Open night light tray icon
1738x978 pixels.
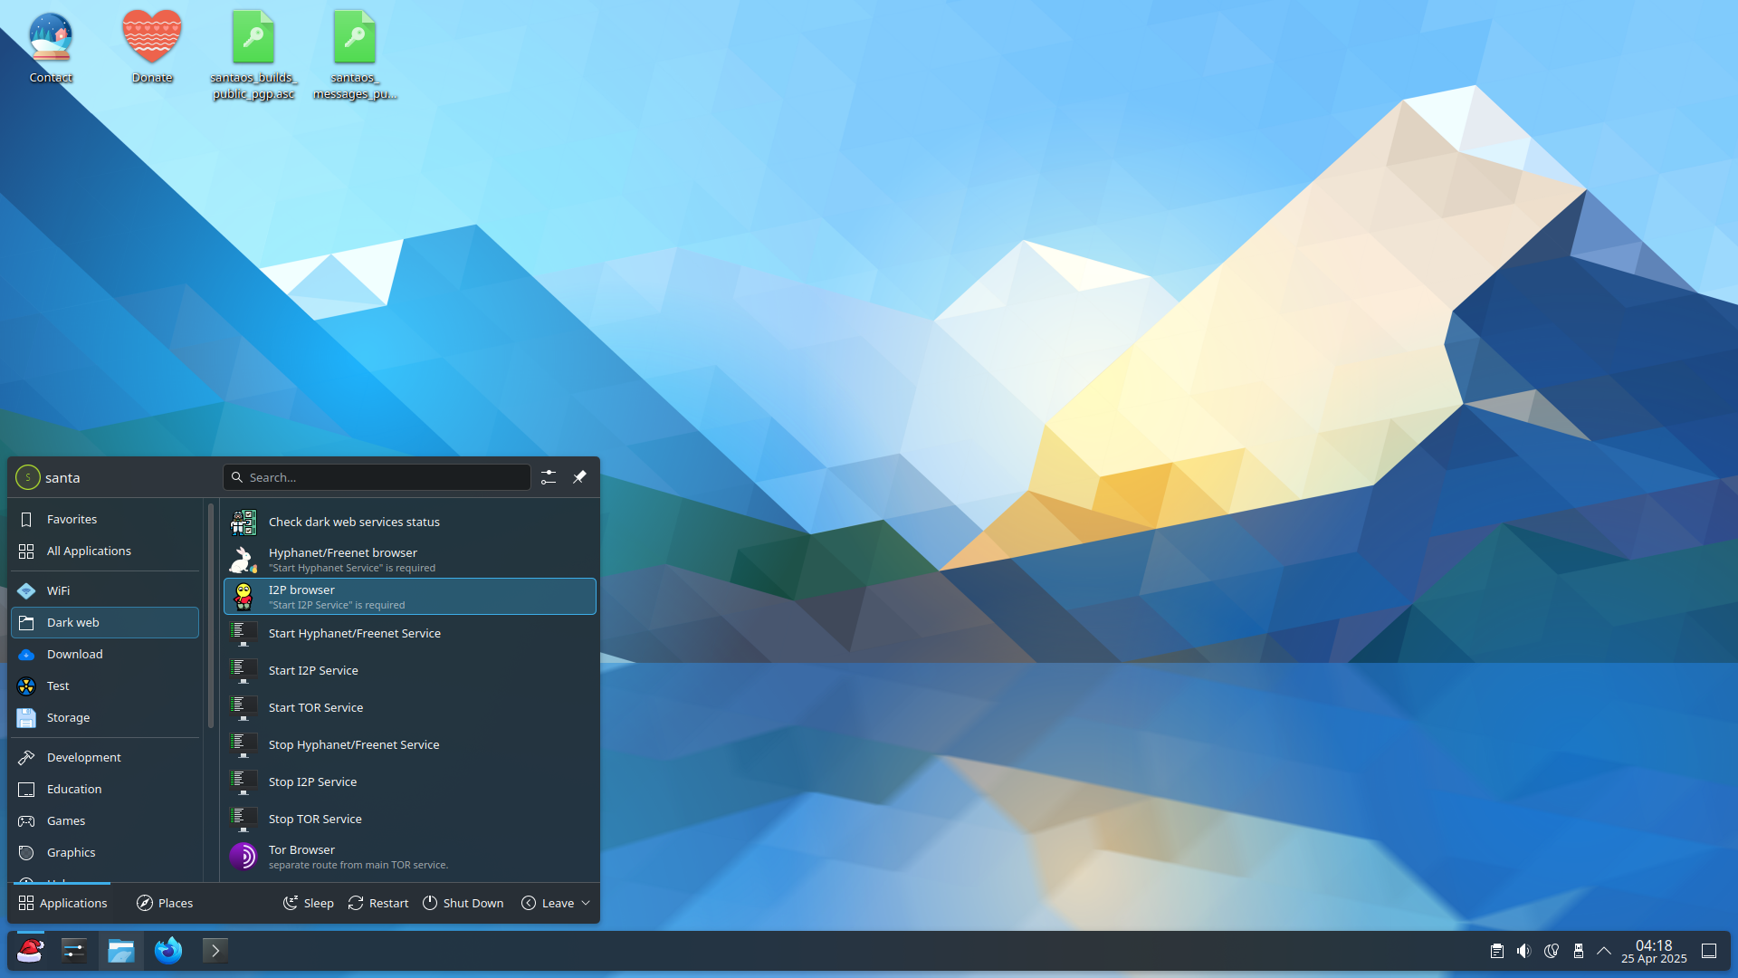click(1552, 951)
